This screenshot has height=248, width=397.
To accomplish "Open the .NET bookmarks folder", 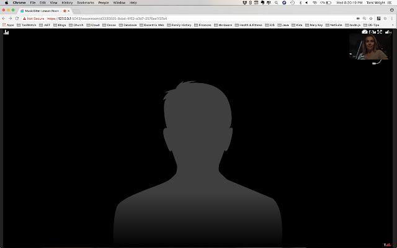I will 45,25.
